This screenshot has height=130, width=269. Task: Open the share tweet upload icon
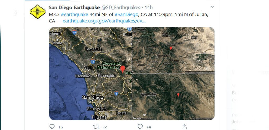coord(184,127)
